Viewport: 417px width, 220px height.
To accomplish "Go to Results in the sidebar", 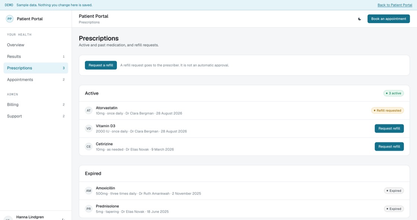I will (36, 57).
